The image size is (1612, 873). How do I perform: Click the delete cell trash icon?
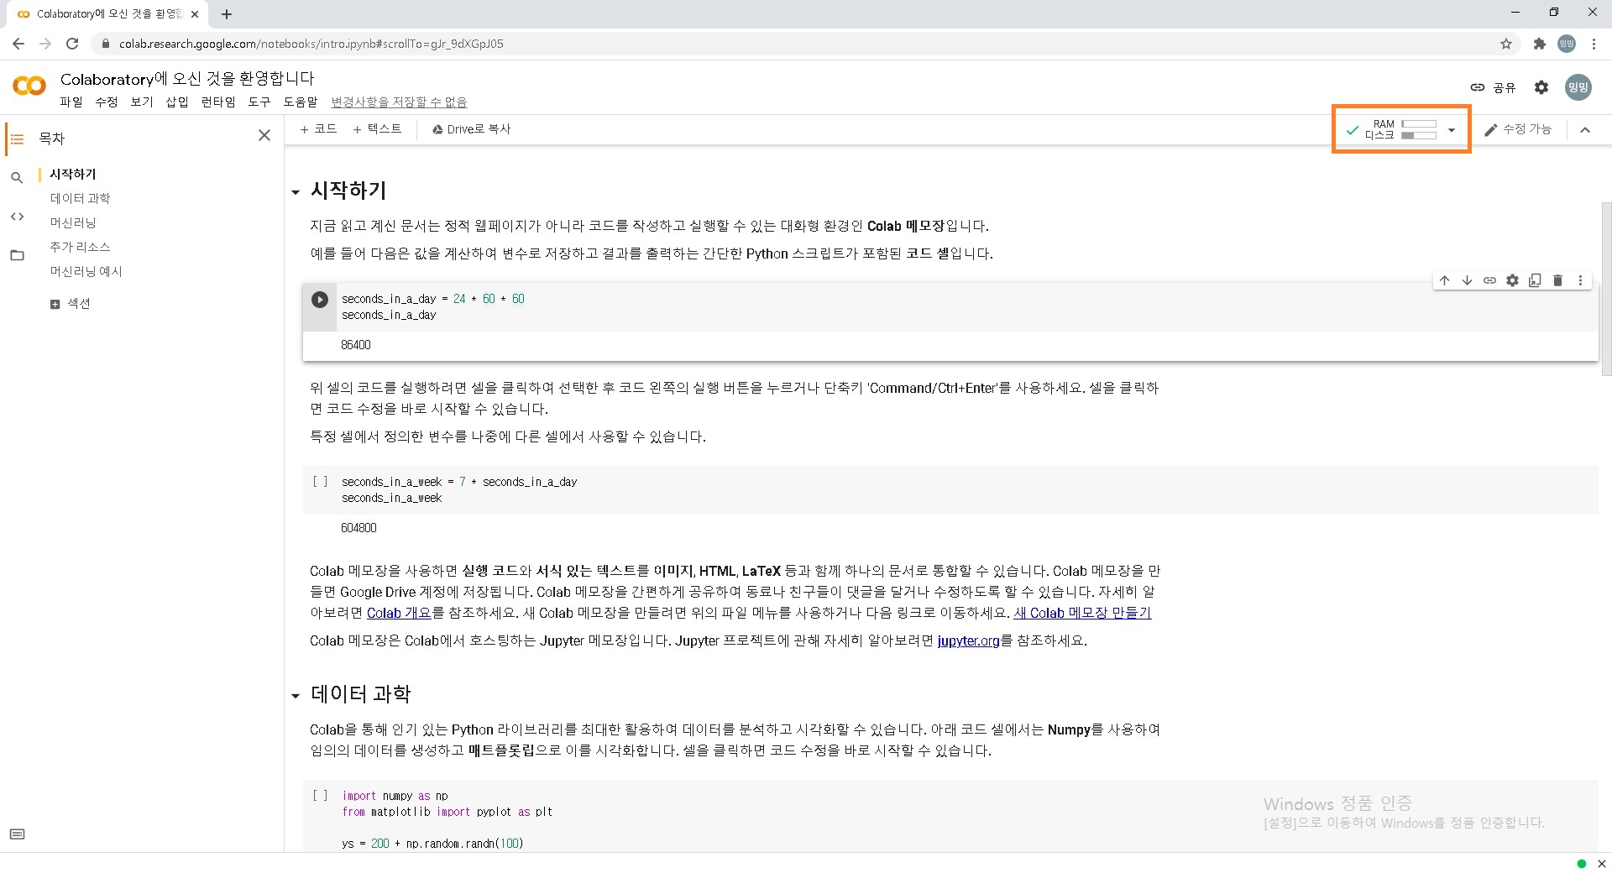tap(1557, 281)
